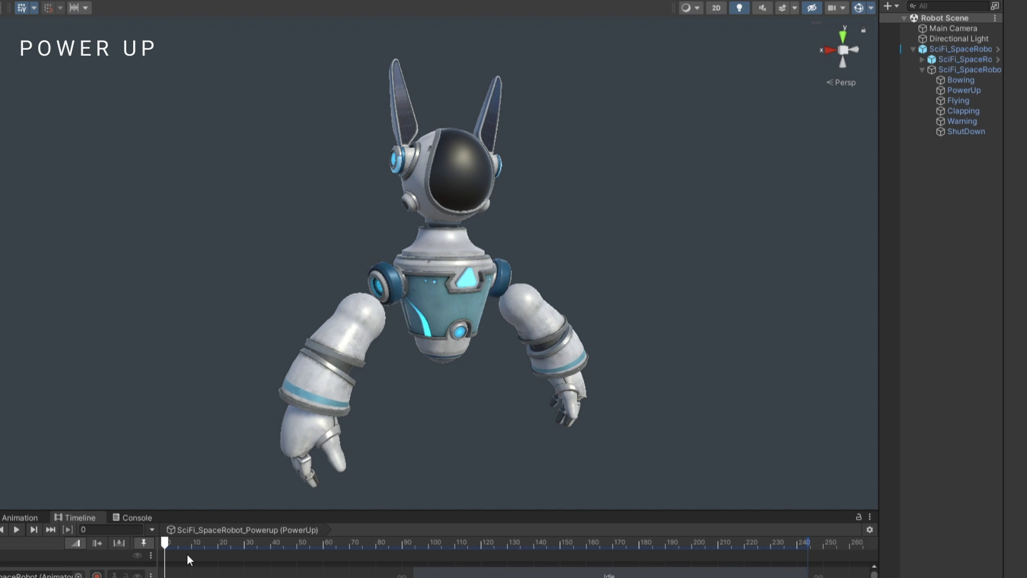Image resolution: width=1027 pixels, height=578 pixels.
Task: Select Flying object in Hierarchy
Action: (957, 101)
